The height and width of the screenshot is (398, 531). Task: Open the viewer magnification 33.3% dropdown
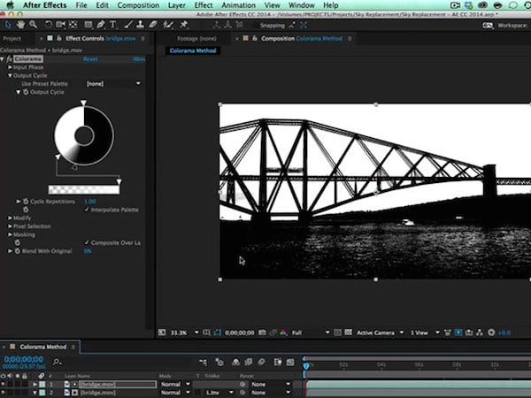pyautogui.click(x=185, y=333)
